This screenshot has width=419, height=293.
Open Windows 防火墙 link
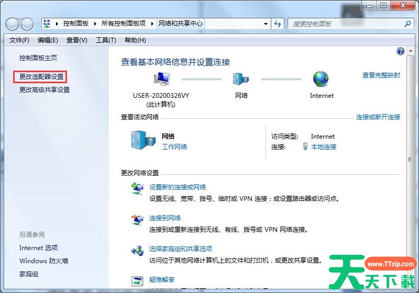pos(44,261)
